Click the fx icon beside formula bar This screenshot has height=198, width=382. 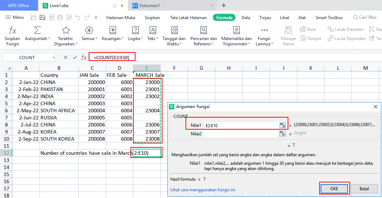pos(84,57)
